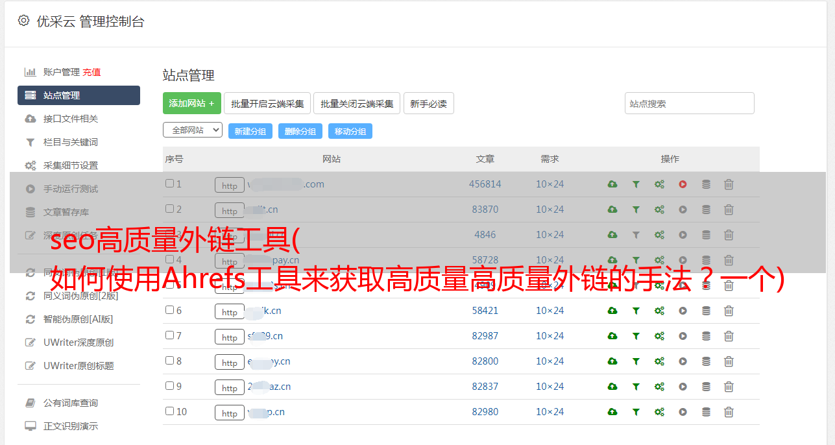Open the filter icon for site row 6
Viewport: 835px width, 445px height.
(636, 311)
